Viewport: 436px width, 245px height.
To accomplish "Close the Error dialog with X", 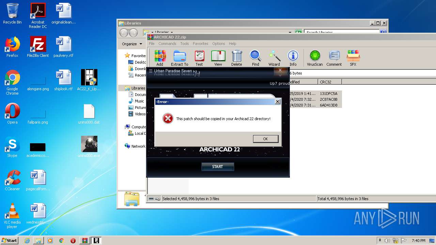I will click(278, 101).
